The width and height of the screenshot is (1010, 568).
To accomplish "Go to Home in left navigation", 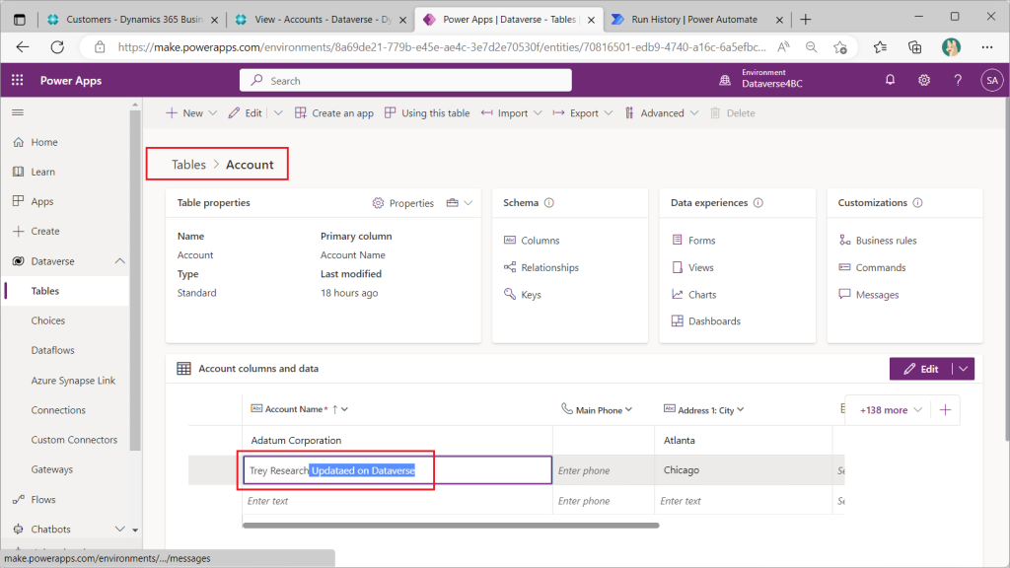I will tap(43, 142).
